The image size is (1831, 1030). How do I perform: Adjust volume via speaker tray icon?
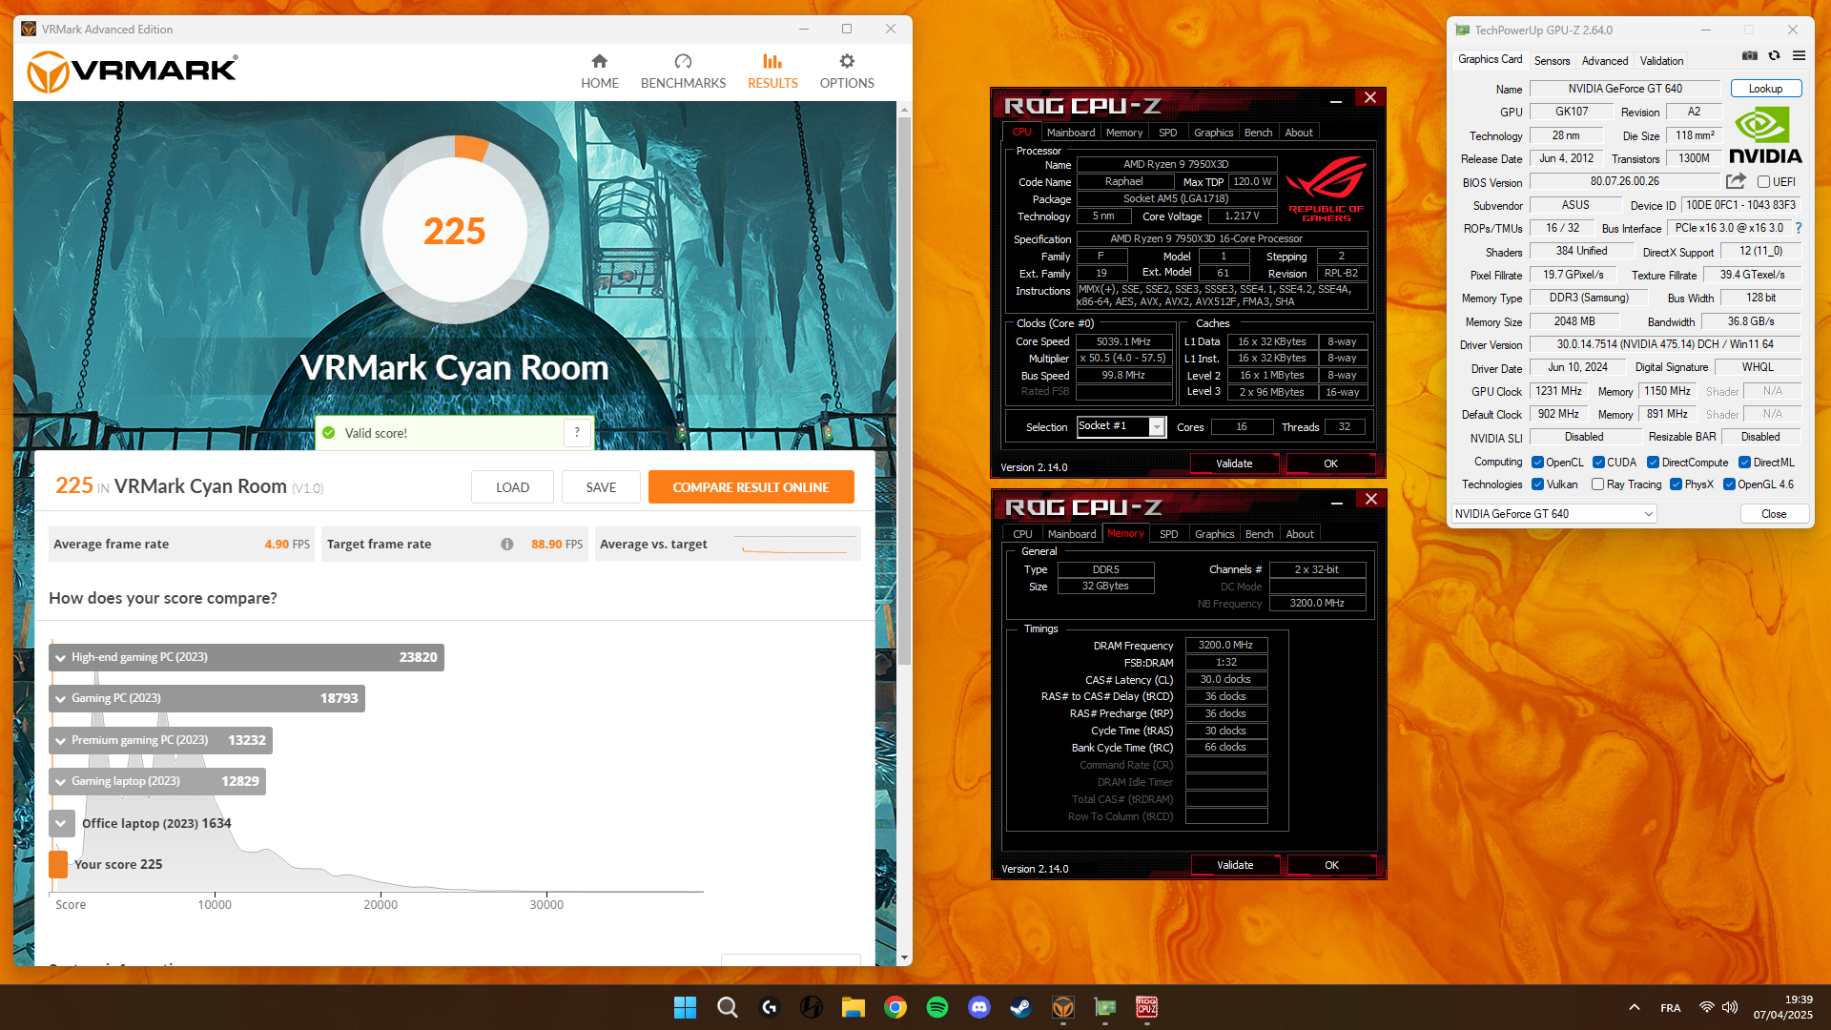[1730, 1007]
